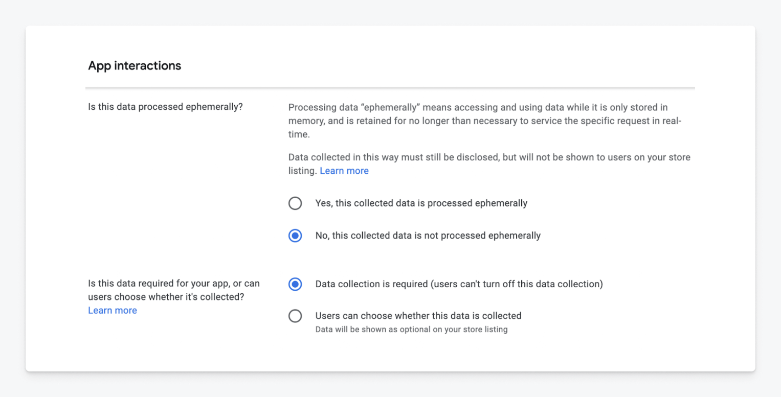Open the Learn more link after 'store listing'
Viewport: 781px width, 397px height.
pyautogui.click(x=344, y=171)
